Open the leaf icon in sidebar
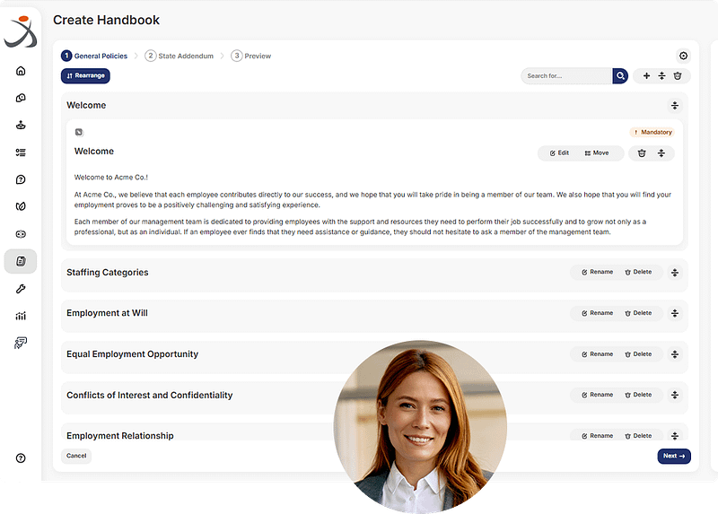718x514 pixels. 21,206
